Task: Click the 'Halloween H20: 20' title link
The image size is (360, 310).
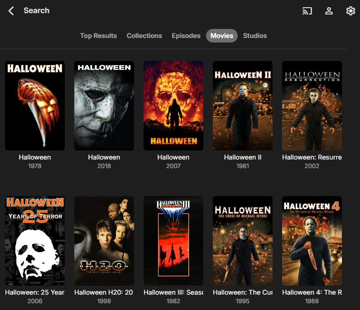Action: pyautogui.click(x=104, y=292)
